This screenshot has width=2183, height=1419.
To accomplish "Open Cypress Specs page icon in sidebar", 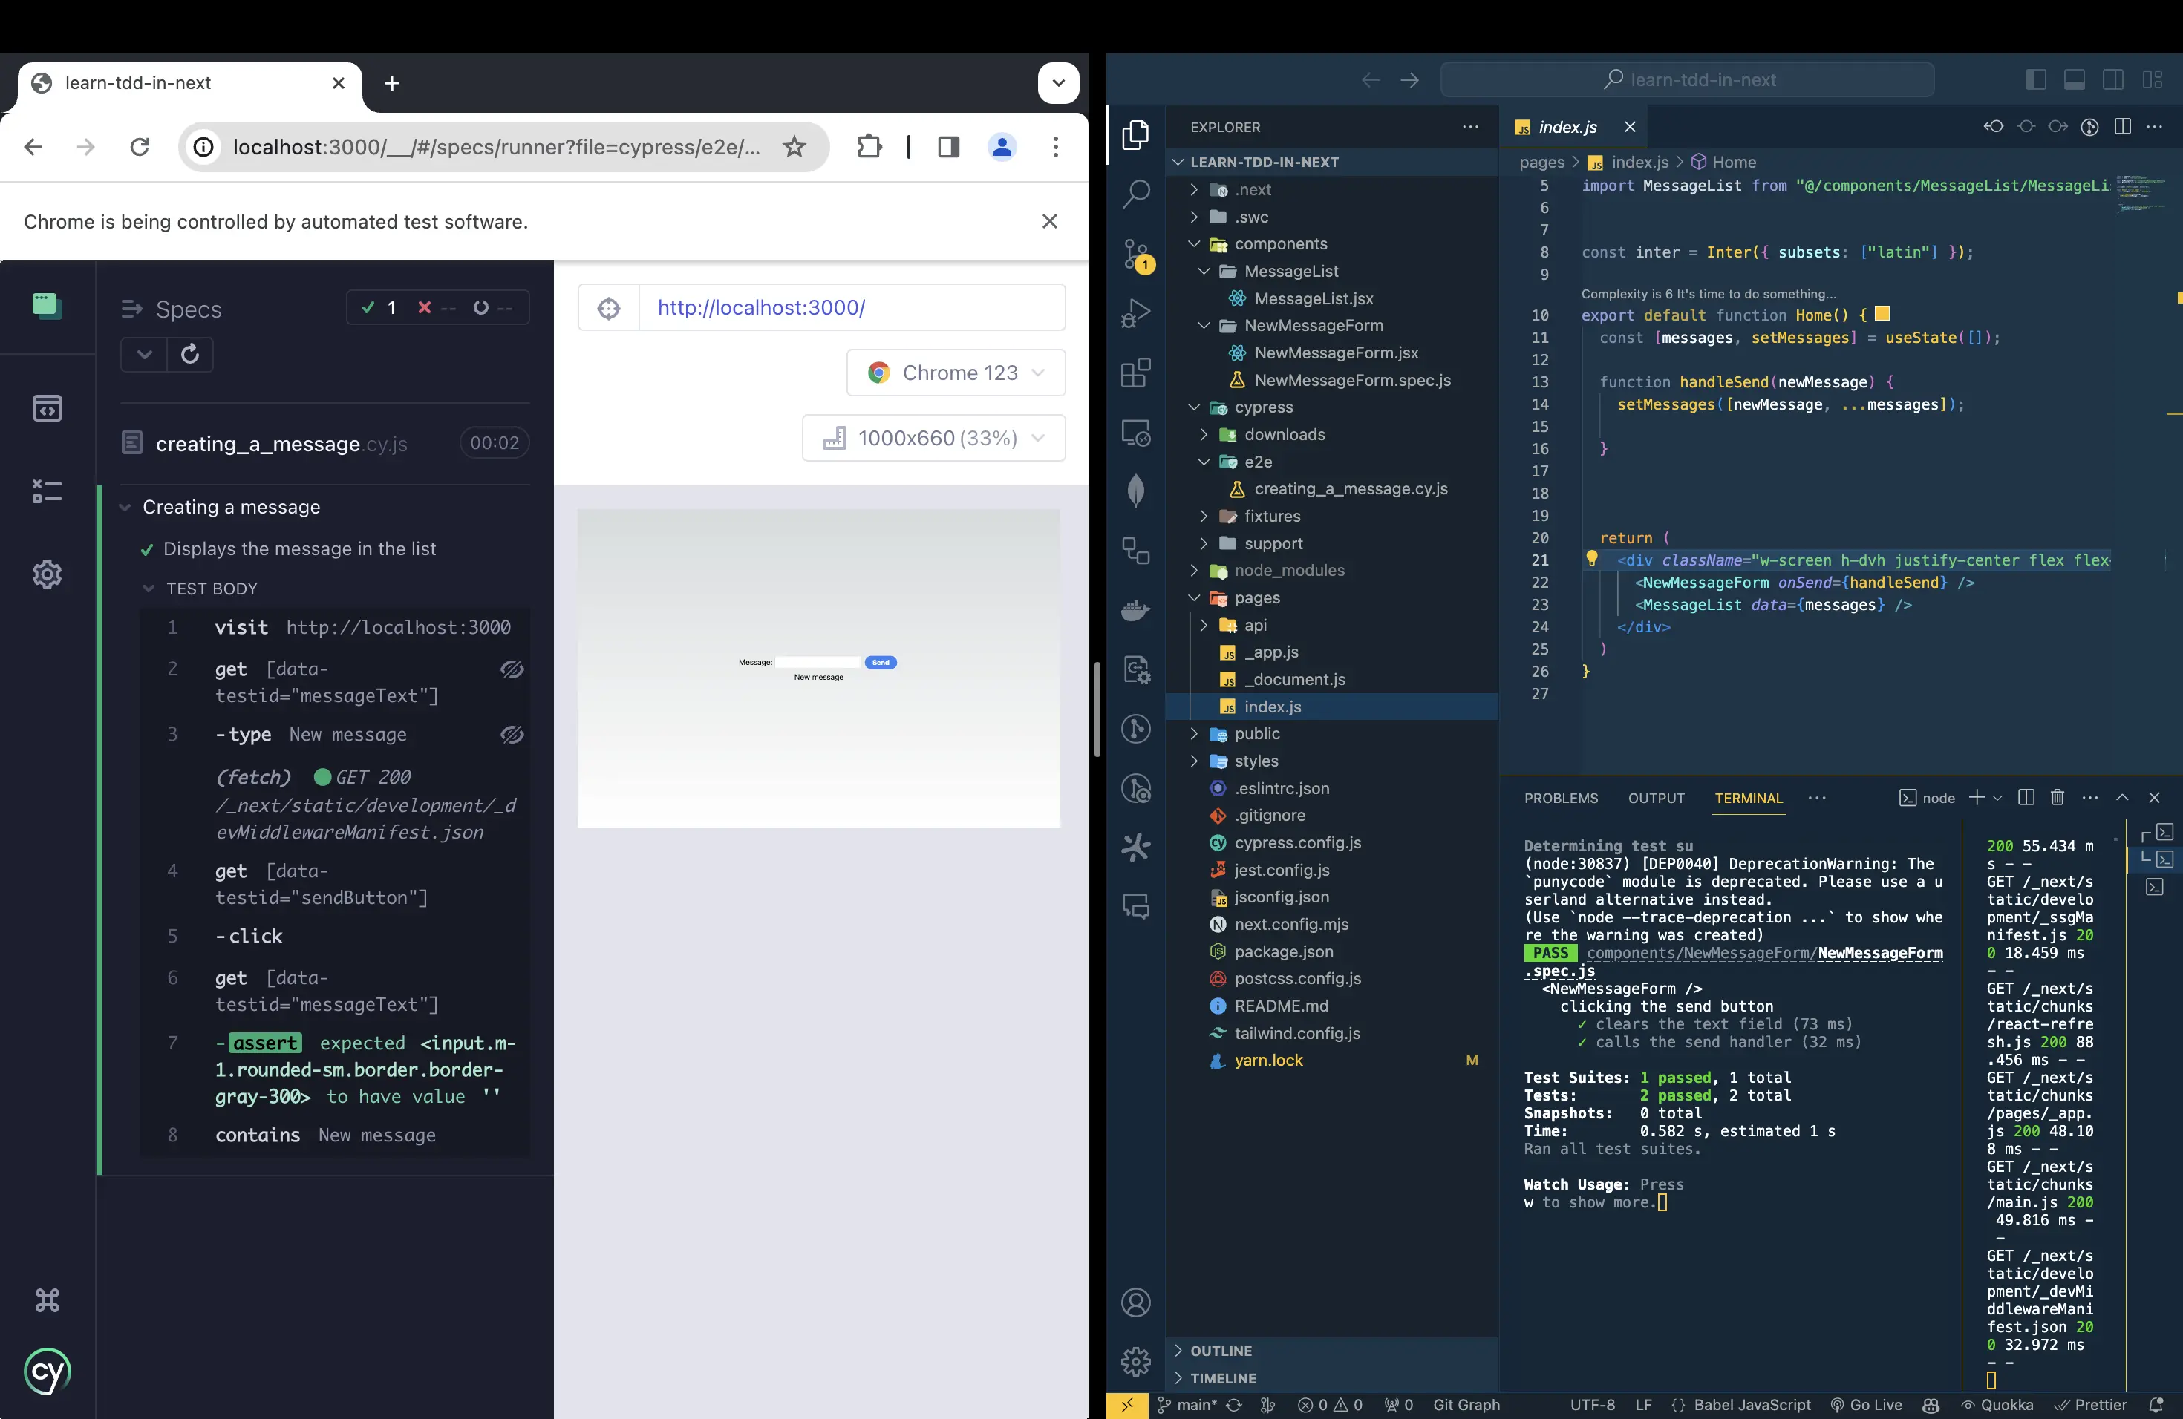I will (x=47, y=408).
